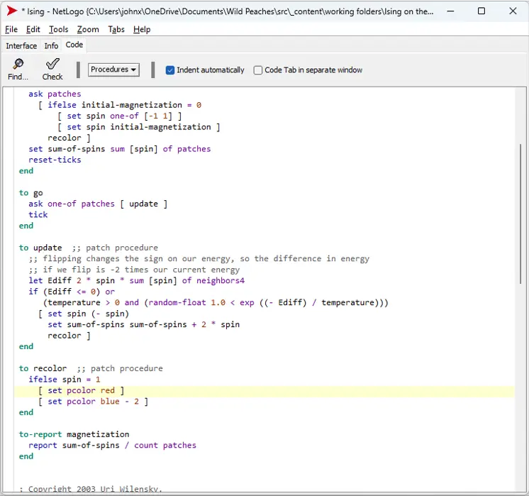
Task: Click the 'tick' command line
Action: click(38, 215)
